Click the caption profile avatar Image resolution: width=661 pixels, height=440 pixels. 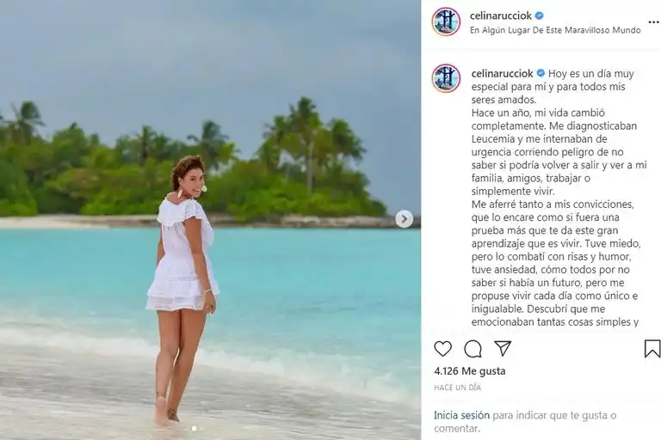pos(446,78)
